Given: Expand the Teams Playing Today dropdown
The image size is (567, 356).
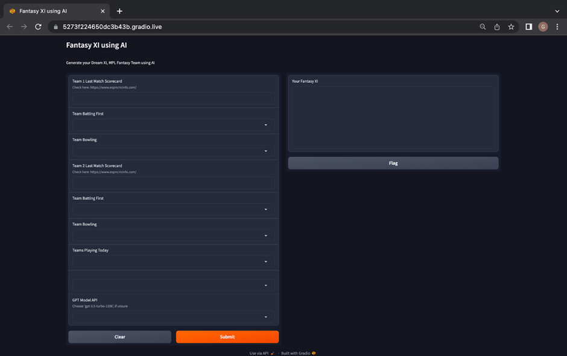Looking at the screenshot, I should click(x=173, y=262).
